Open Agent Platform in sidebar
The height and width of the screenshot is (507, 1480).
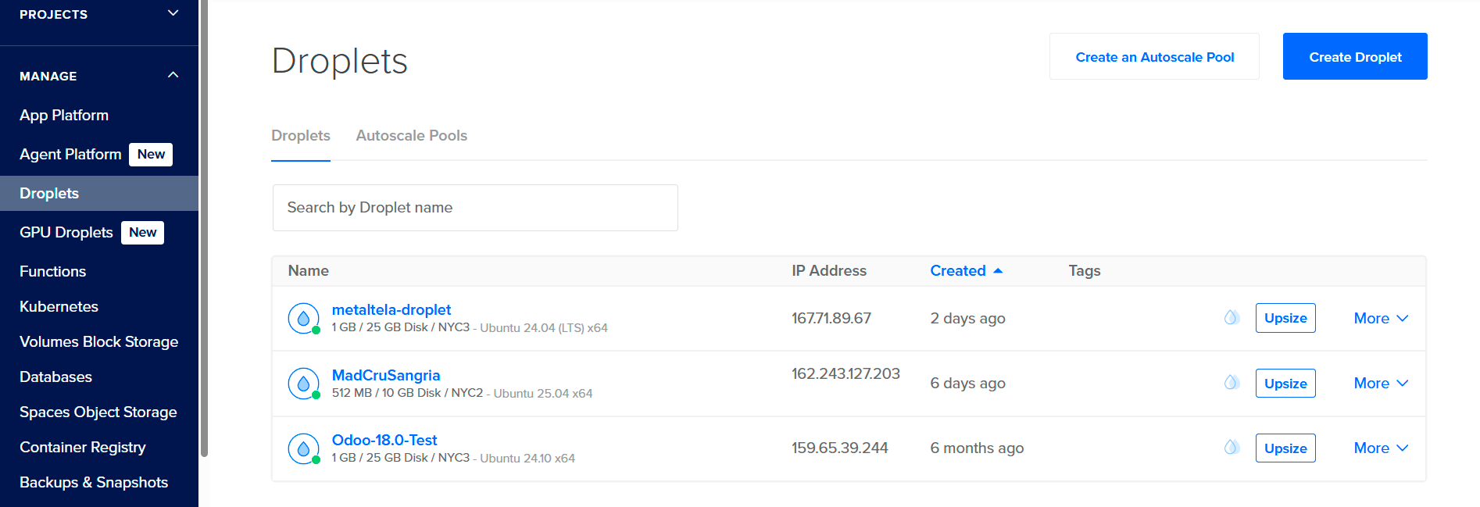pos(70,154)
